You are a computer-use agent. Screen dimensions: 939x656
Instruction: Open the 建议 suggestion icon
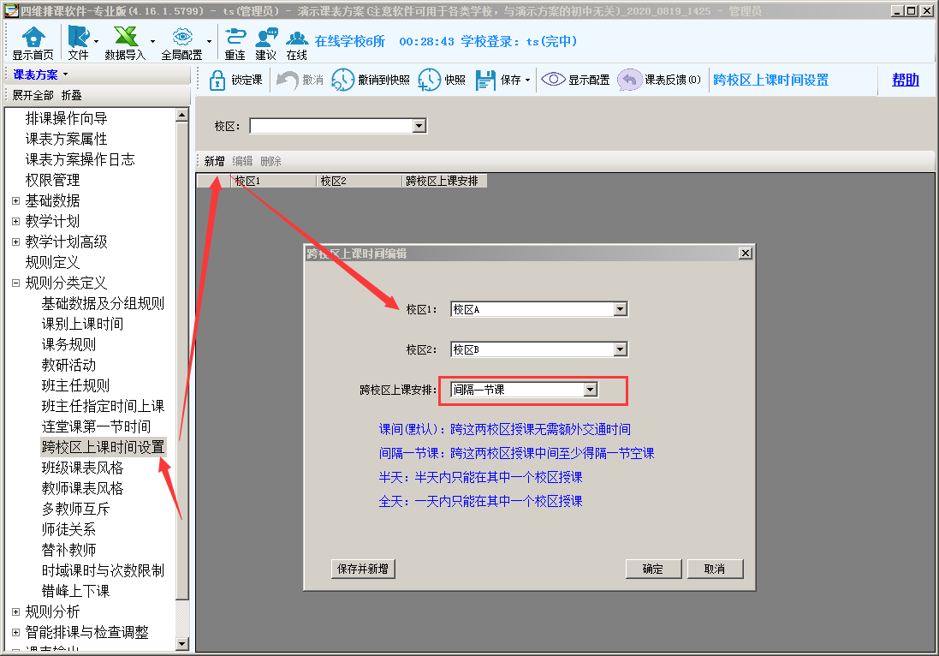265,38
